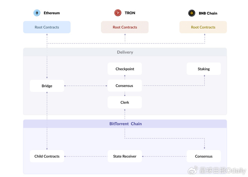Click the red TRON Root Contracts box
This screenshot has height=177, width=248.
click(x=125, y=27)
